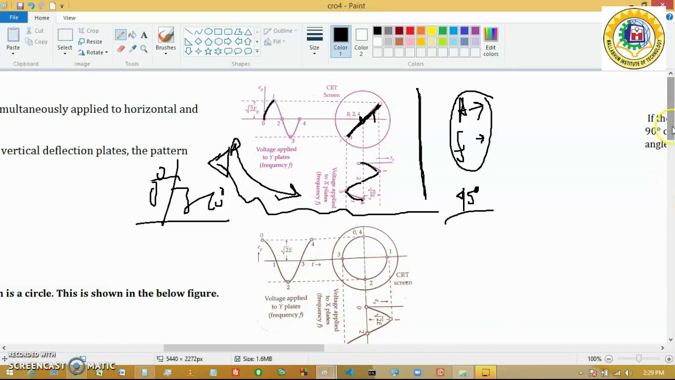The width and height of the screenshot is (675, 380).
Task: Choose the purple color swatch
Action: 476,31
